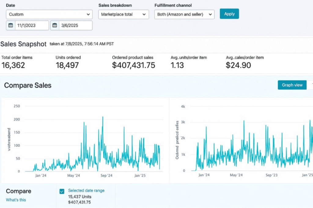Uncheck the Selected date range checkbox
The width and height of the screenshot is (313, 208).
62,191
